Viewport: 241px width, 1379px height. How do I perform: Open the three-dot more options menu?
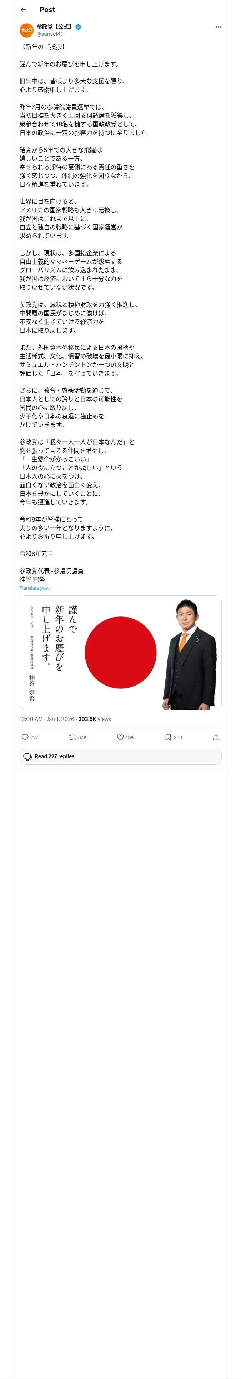pos(218,27)
